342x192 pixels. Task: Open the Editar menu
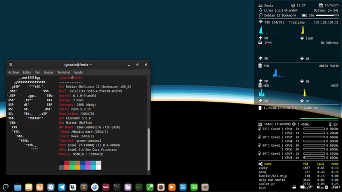(x=27, y=73)
